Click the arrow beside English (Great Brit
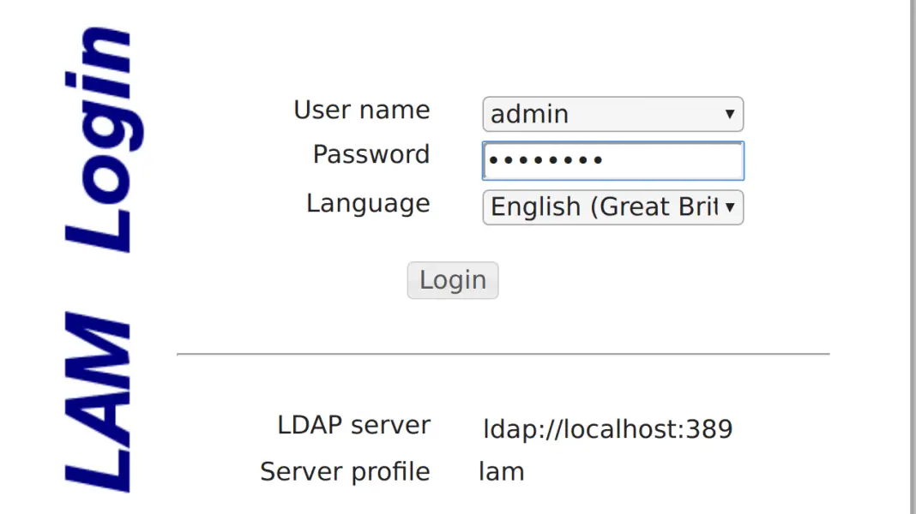The image size is (916, 514). click(x=729, y=207)
